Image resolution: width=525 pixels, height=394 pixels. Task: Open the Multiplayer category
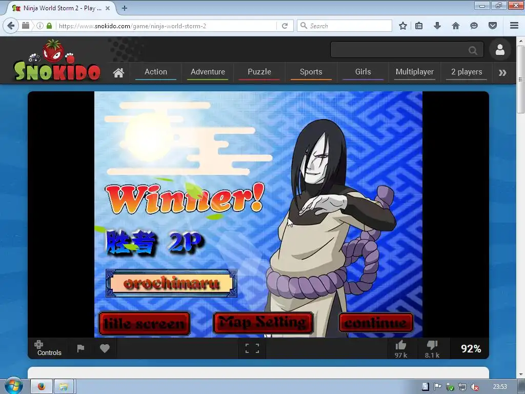point(414,72)
